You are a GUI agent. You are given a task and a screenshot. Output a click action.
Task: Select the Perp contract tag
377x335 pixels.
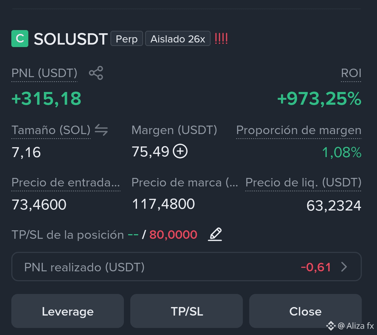click(127, 39)
